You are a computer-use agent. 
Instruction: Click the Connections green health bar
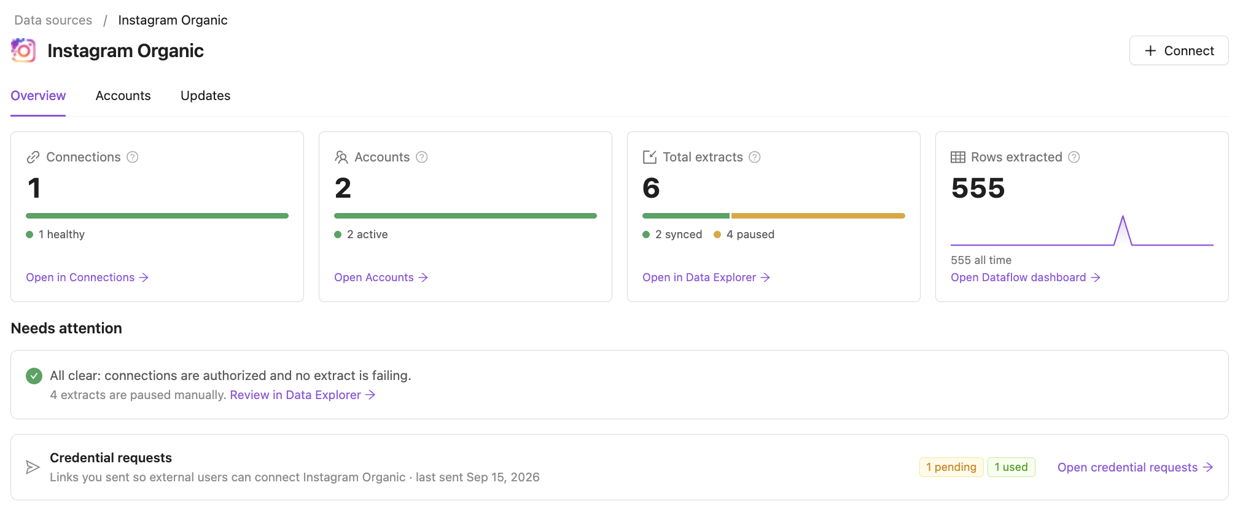click(157, 216)
